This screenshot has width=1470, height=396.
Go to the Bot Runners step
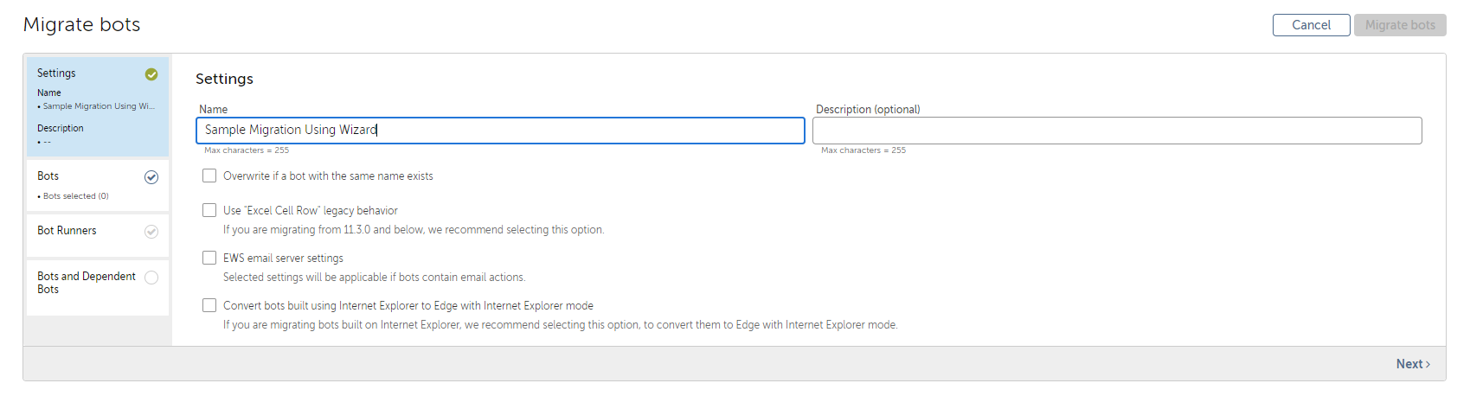click(98, 235)
